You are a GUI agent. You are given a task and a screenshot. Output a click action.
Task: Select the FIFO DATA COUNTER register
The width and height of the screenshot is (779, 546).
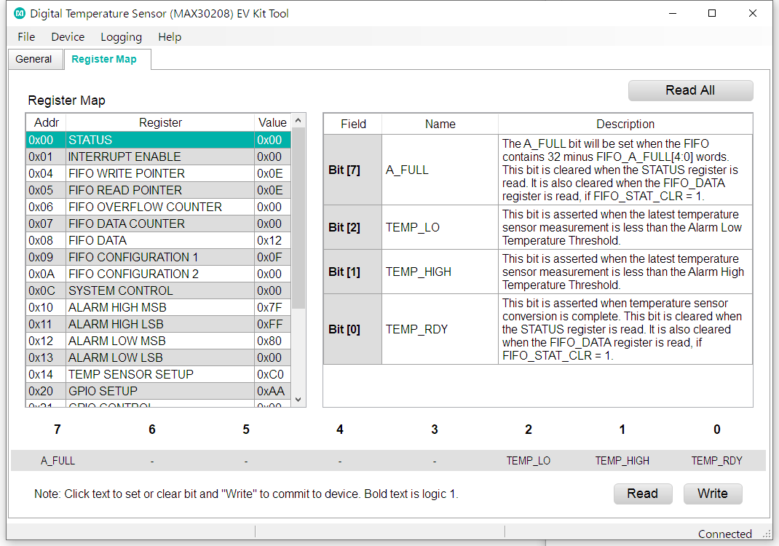click(158, 224)
